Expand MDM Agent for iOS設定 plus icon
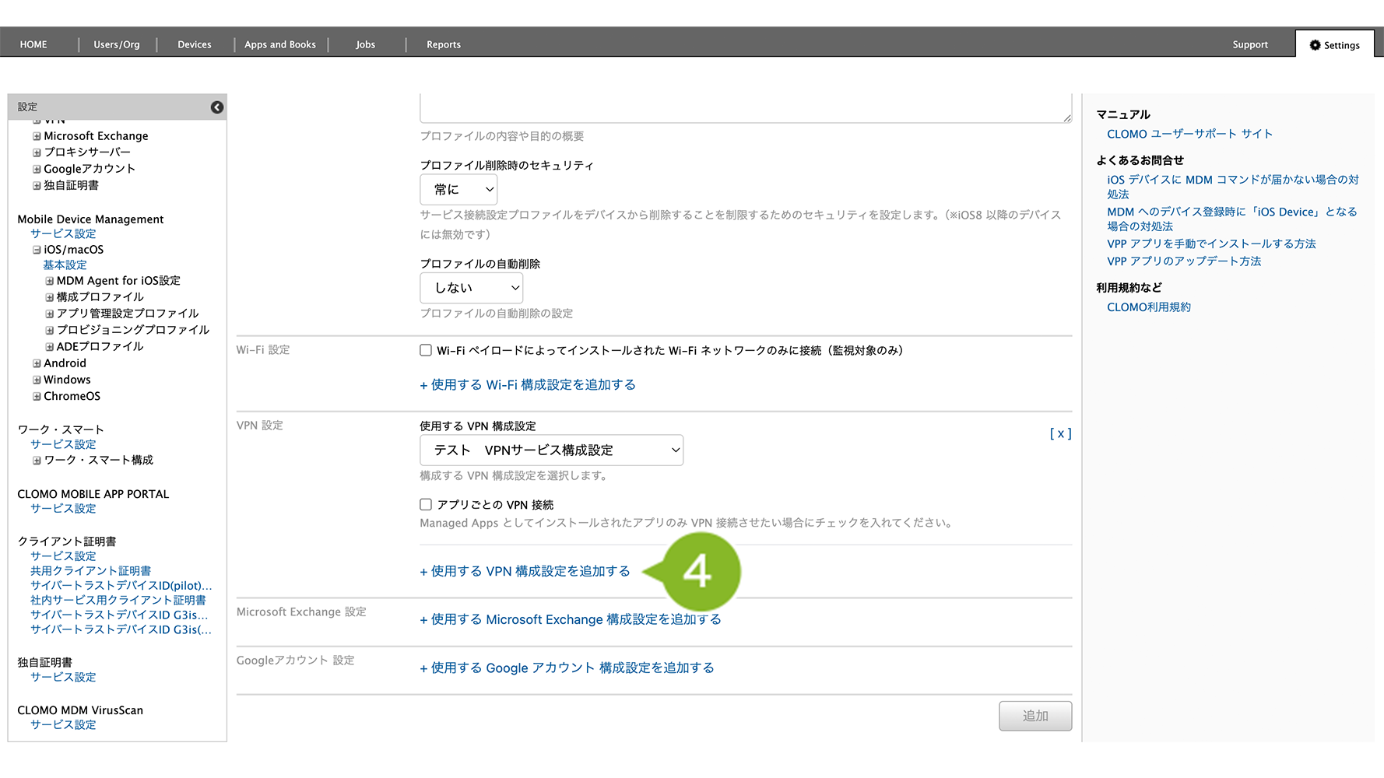 50,281
